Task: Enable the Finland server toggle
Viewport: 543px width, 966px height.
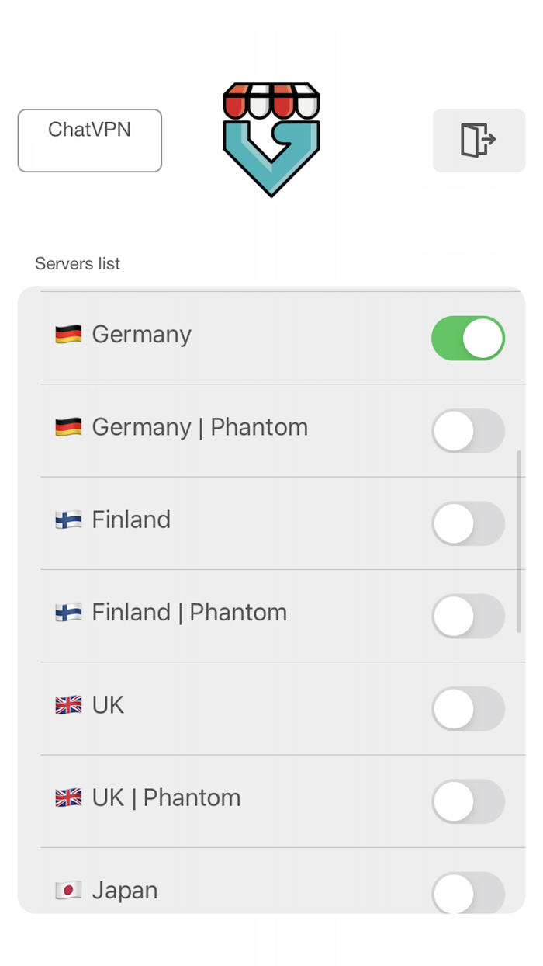Action: [x=468, y=523]
